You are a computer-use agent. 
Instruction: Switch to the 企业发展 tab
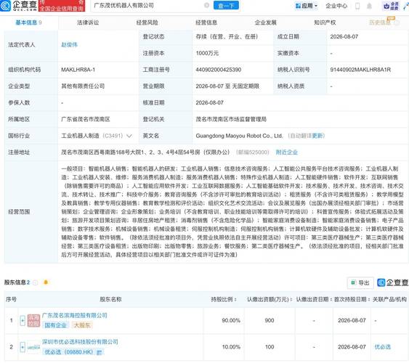coord(266,23)
